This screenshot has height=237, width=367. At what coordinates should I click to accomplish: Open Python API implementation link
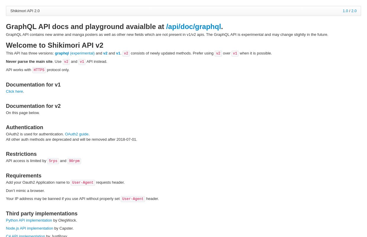point(29,220)
